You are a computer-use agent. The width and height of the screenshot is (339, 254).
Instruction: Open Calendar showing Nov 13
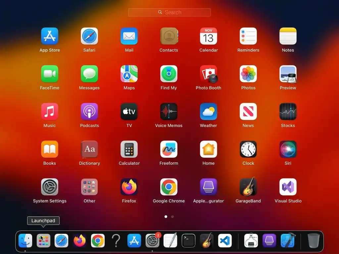click(x=209, y=36)
